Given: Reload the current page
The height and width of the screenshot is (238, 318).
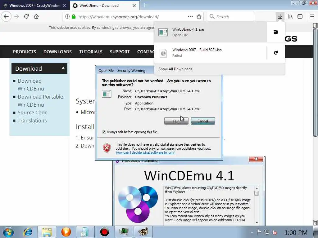Looking at the screenshot, I should [x=26, y=16].
